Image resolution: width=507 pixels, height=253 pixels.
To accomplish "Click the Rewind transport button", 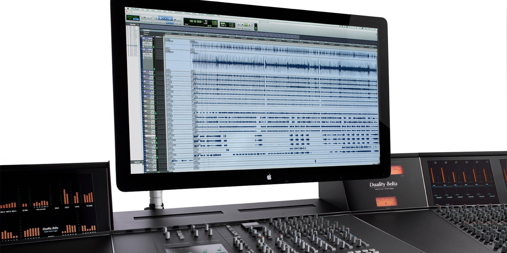I will [242, 28].
